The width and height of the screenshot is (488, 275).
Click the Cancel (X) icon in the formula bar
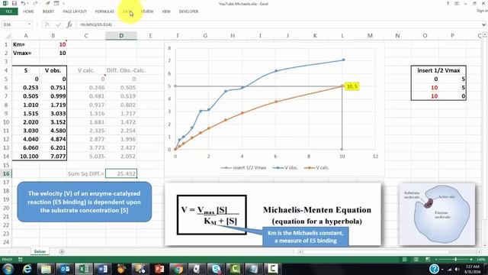point(47,24)
